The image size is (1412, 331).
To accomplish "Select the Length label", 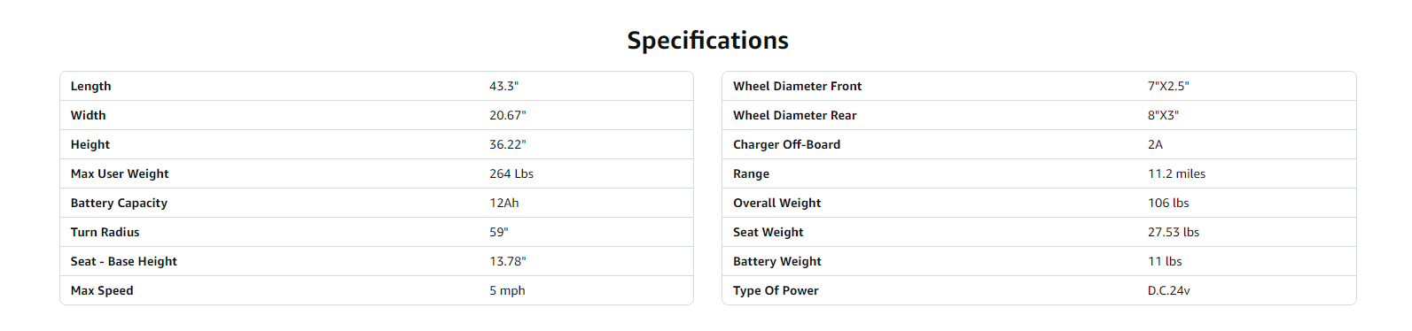I will (x=90, y=86).
